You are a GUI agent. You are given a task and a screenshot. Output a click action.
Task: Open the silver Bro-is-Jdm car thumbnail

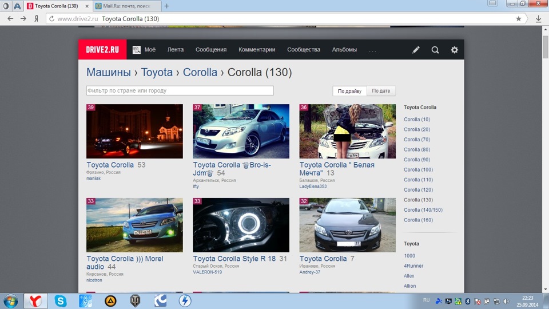[241, 132]
